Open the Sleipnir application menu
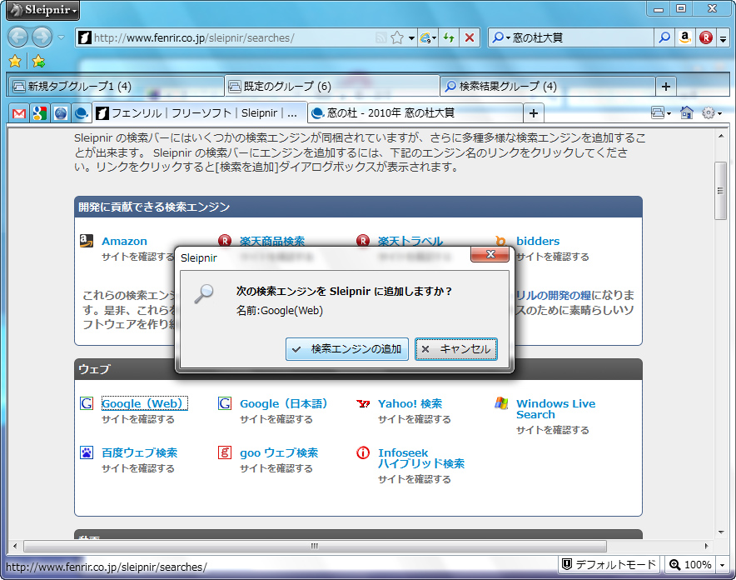 [x=40, y=10]
